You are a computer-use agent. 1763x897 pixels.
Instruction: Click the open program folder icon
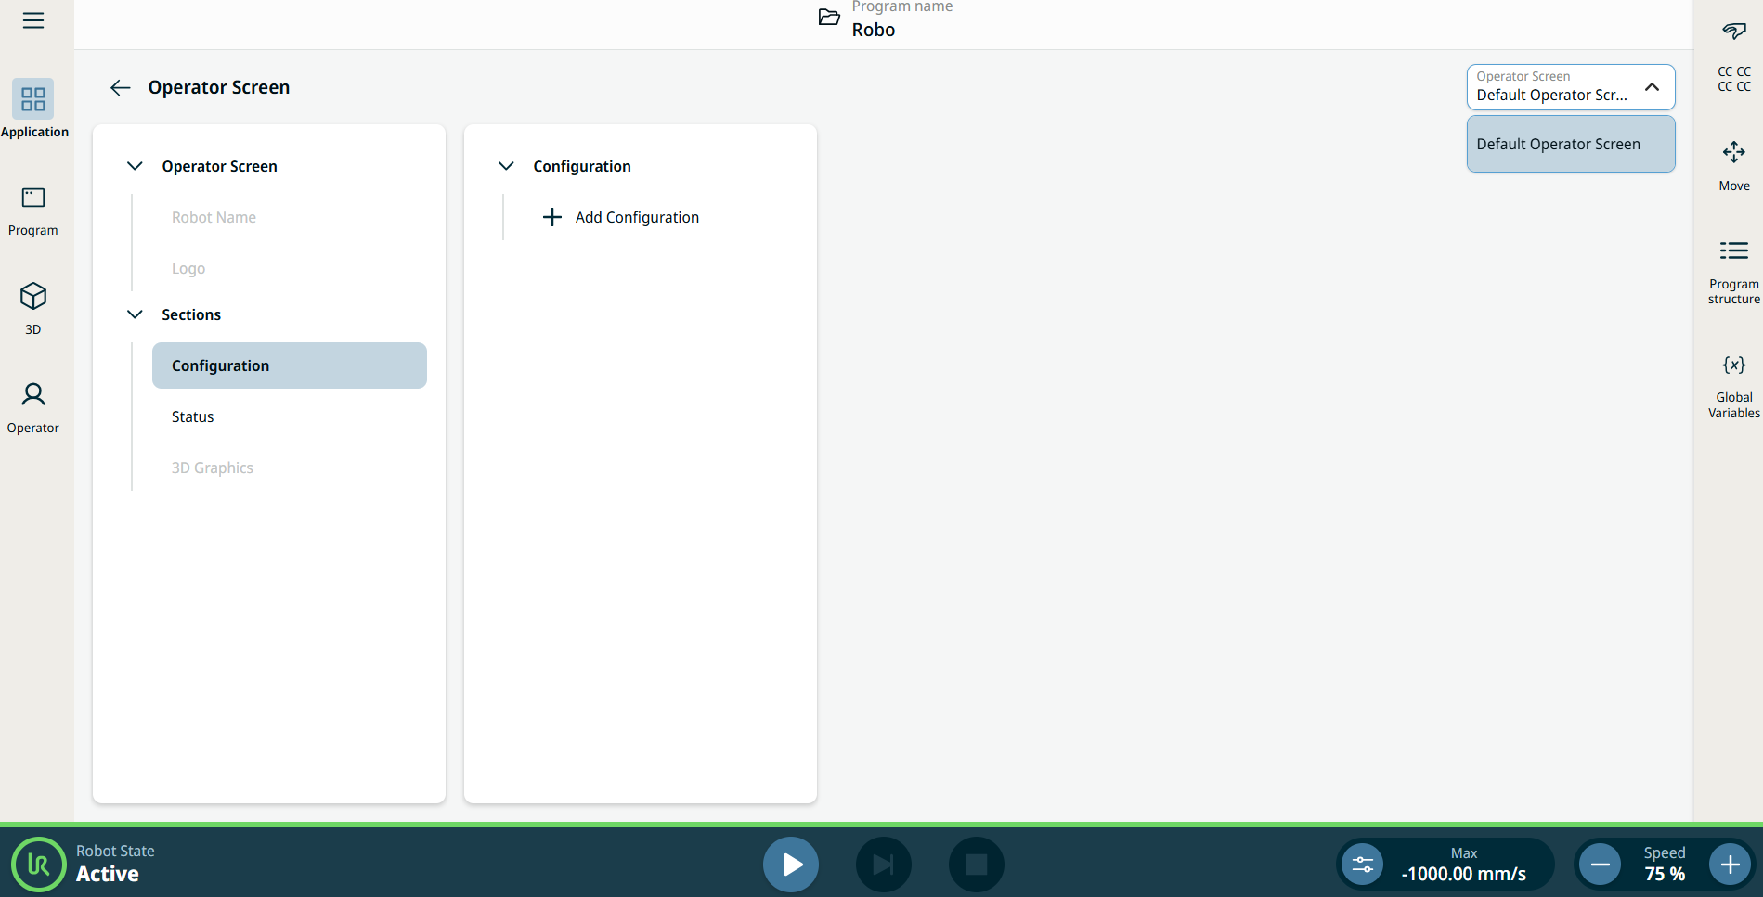[829, 18]
